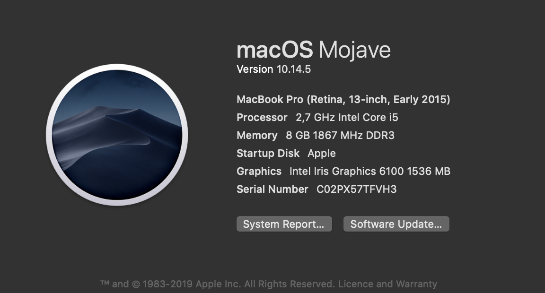Click the Version 10.14.5 text
The height and width of the screenshot is (293, 545).
coord(273,69)
